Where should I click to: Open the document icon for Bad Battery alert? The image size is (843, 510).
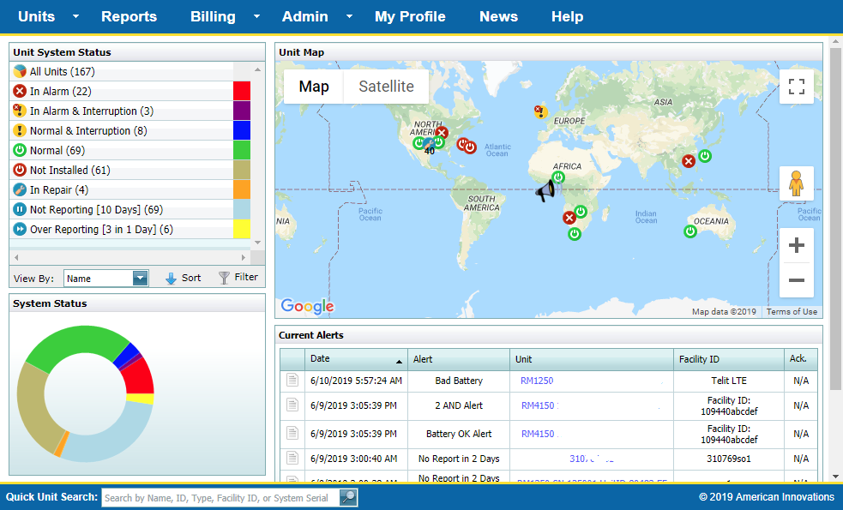[292, 380]
